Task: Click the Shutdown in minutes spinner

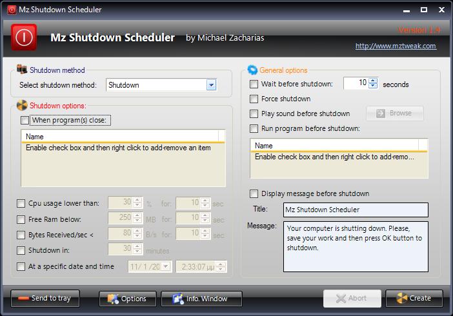Action: click(x=137, y=249)
